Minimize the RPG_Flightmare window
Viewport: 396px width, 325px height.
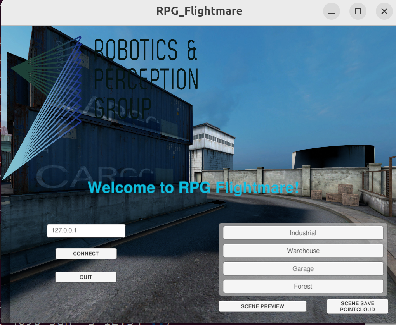click(x=332, y=11)
